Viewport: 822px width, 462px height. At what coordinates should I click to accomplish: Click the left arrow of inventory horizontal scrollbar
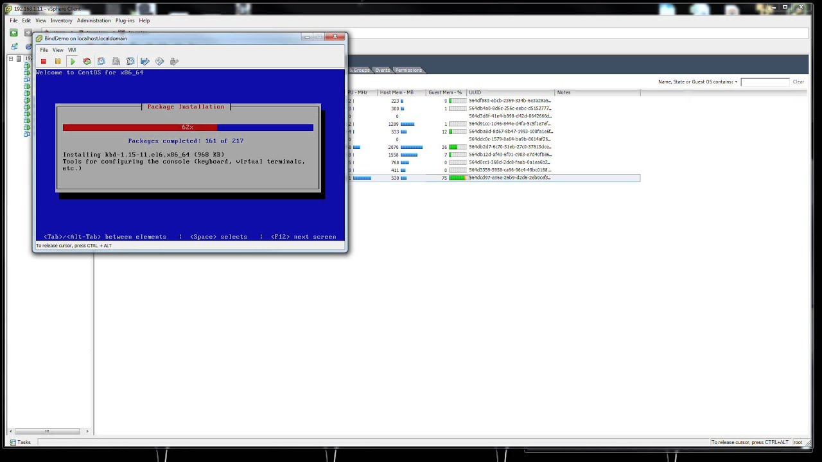[x=10, y=431]
